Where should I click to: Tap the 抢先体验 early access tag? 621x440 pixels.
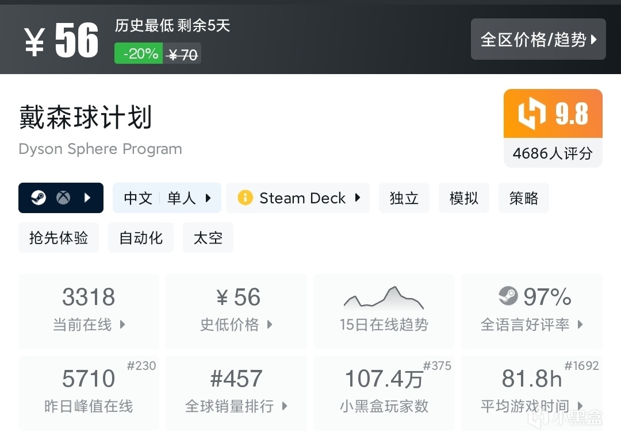click(59, 238)
